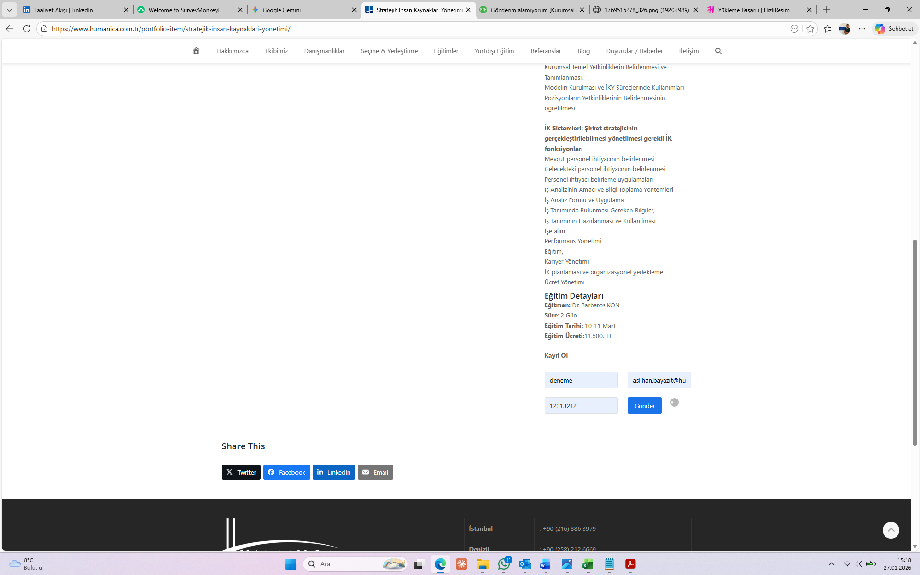Image resolution: width=920 pixels, height=575 pixels.
Task: Open browser settings and more menu
Action: click(x=862, y=29)
